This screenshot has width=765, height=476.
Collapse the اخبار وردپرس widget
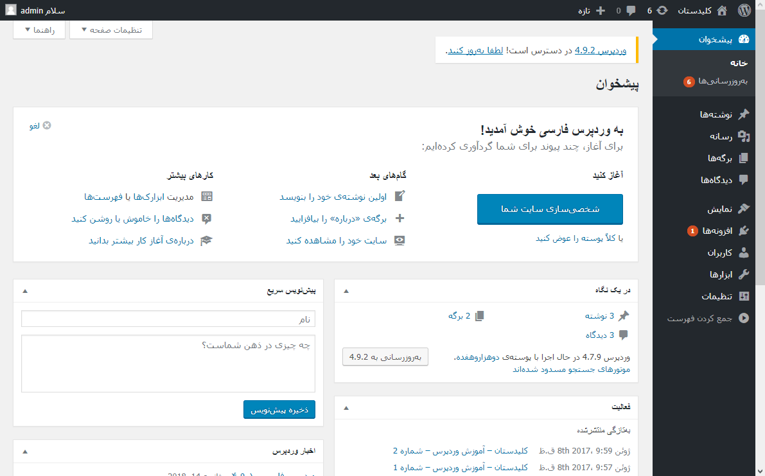25,452
